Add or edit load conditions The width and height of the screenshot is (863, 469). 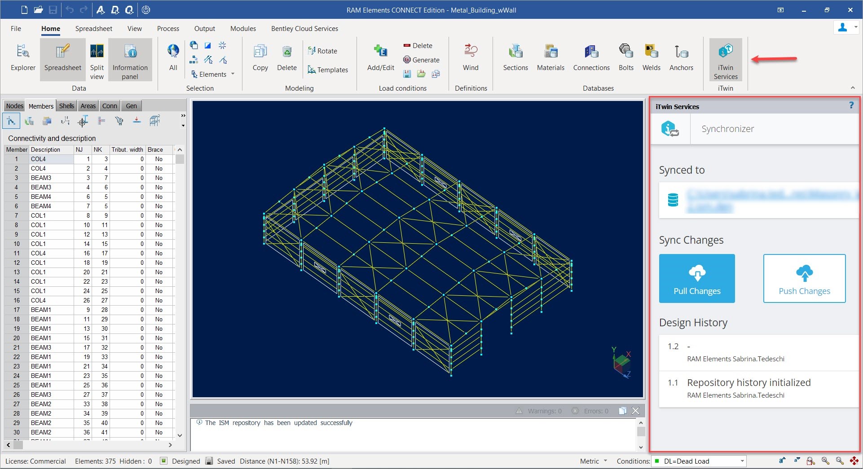click(381, 57)
